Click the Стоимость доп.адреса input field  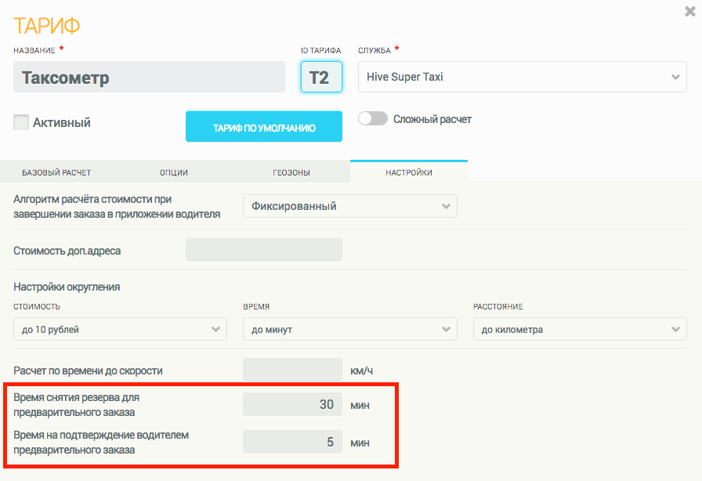pyautogui.click(x=264, y=250)
